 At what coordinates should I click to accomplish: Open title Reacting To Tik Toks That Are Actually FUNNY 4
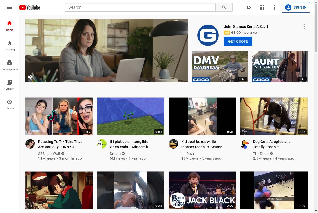[60, 144]
